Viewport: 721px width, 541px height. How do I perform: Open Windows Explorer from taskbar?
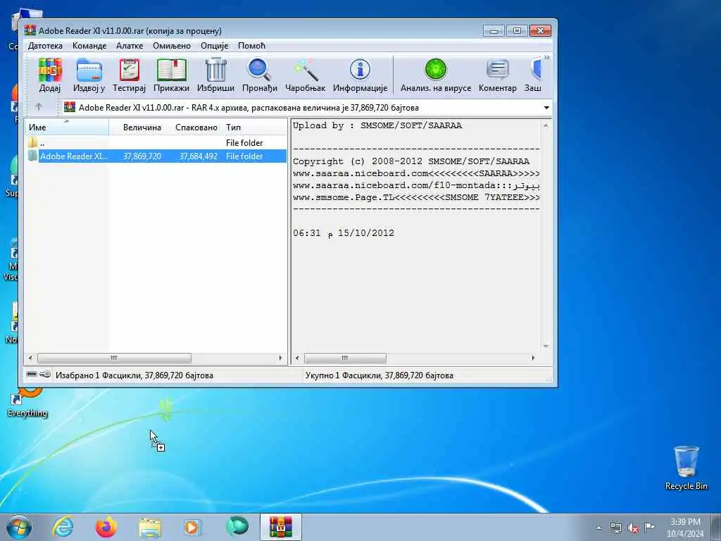point(150,527)
